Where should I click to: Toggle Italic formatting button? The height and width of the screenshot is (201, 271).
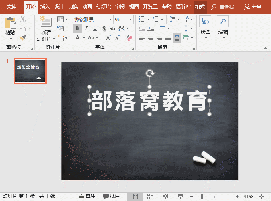(86, 28)
